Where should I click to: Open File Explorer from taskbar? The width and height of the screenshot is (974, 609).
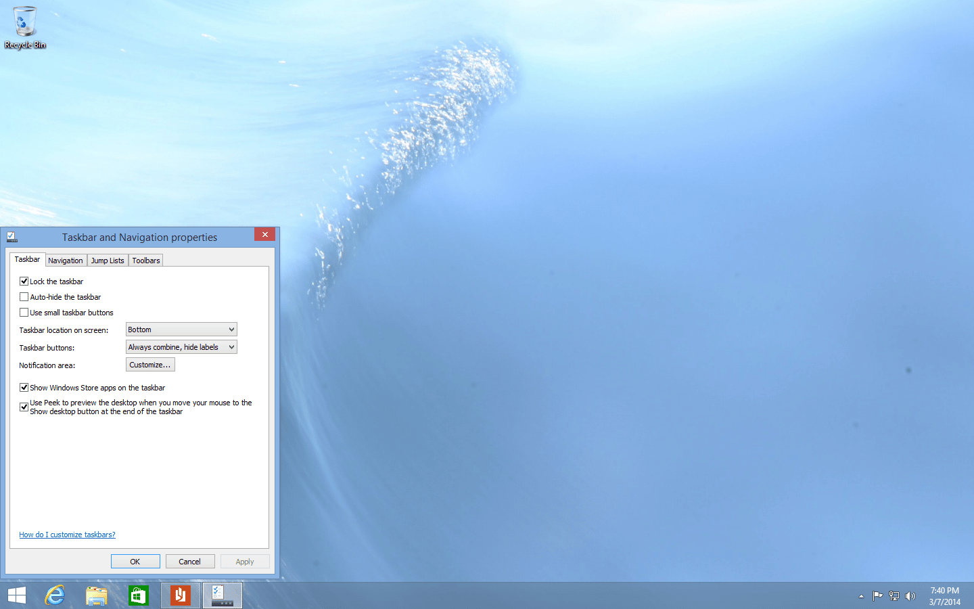pos(97,595)
